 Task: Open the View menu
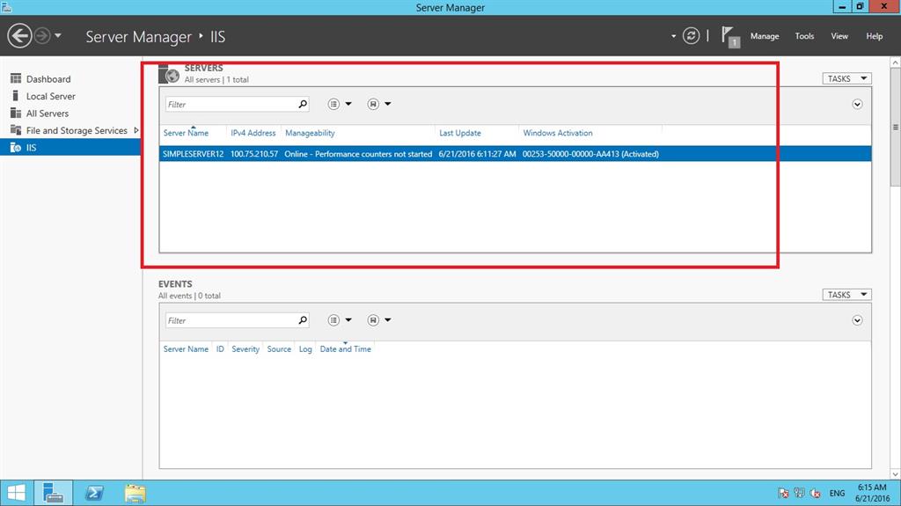pos(839,36)
